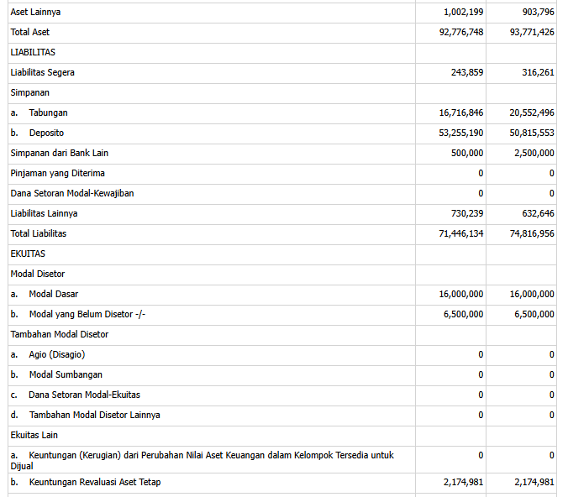Select the LIABILITAS section heading
This screenshot has width=568, height=497.
coord(33,52)
